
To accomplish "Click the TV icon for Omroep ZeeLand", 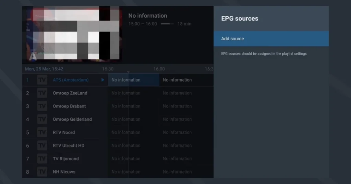I will (42, 93).
